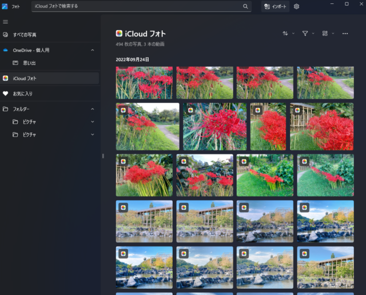The width and height of the screenshot is (366, 295).
Task: Select OneDrive - 個人用 in sidebar
Action: click(50, 50)
